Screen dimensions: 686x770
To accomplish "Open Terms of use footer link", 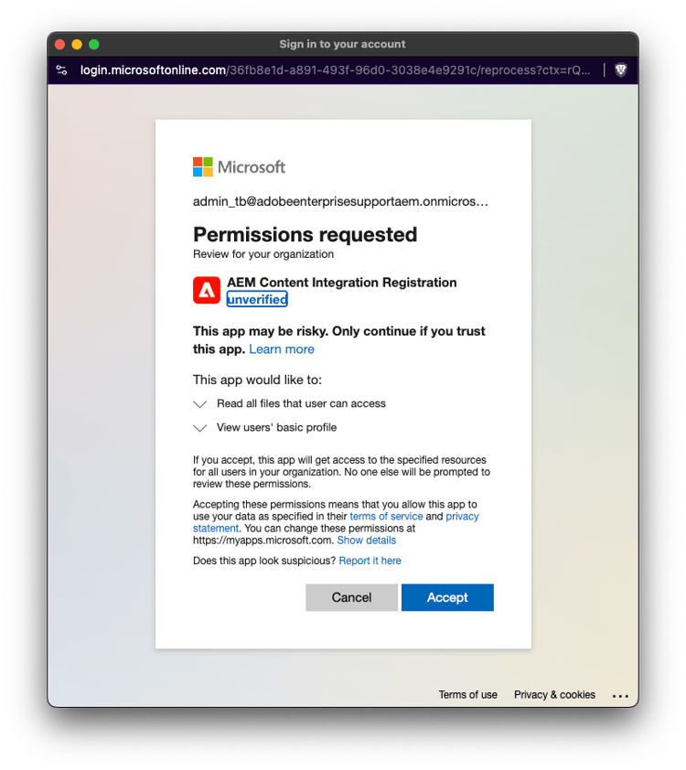I will [x=468, y=694].
